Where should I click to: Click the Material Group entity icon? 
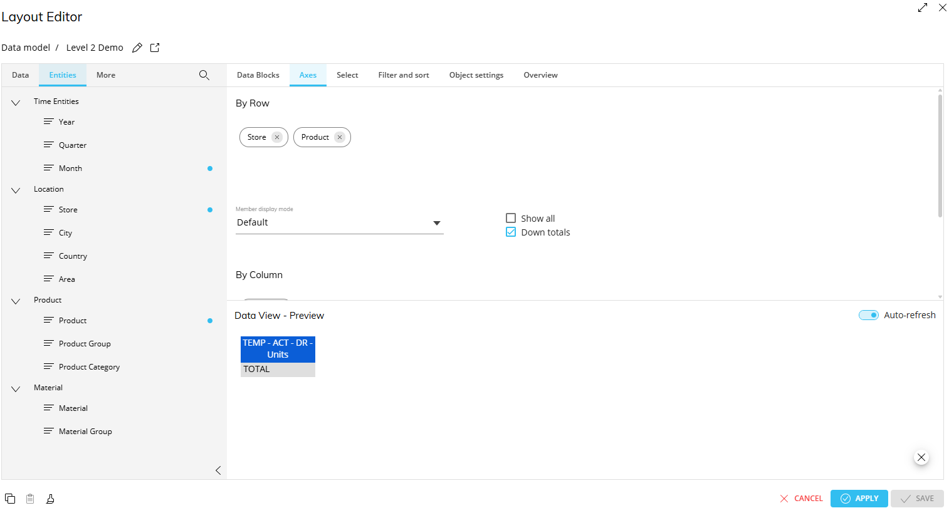[x=48, y=431]
